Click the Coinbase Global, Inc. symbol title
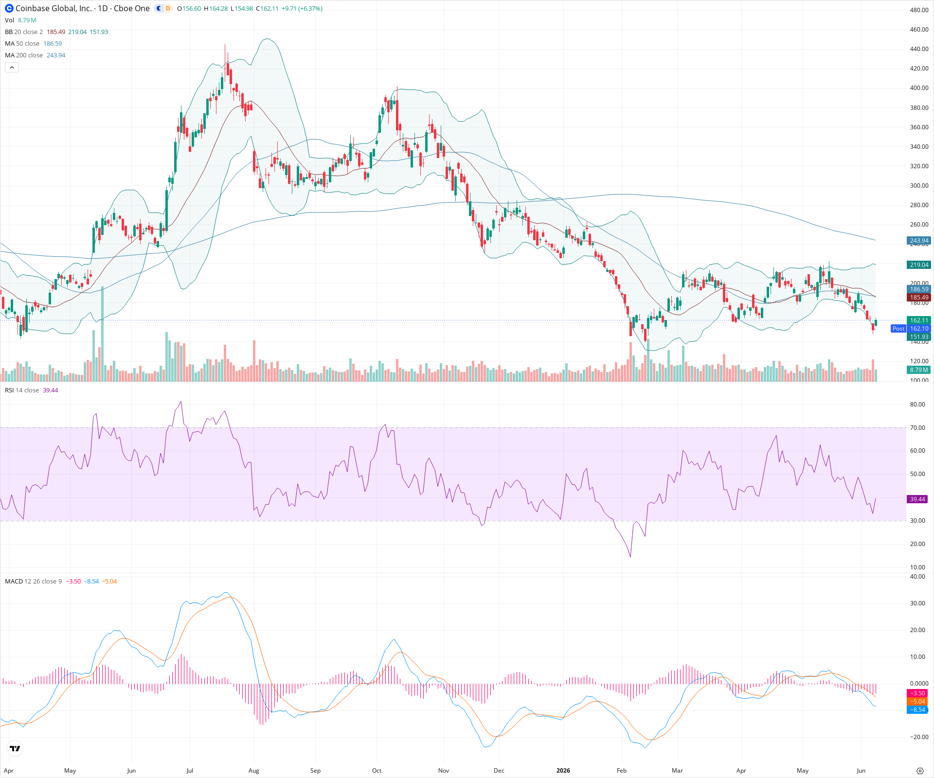Image resolution: width=934 pixels, height=778 pixels. [x=53, y=8]
